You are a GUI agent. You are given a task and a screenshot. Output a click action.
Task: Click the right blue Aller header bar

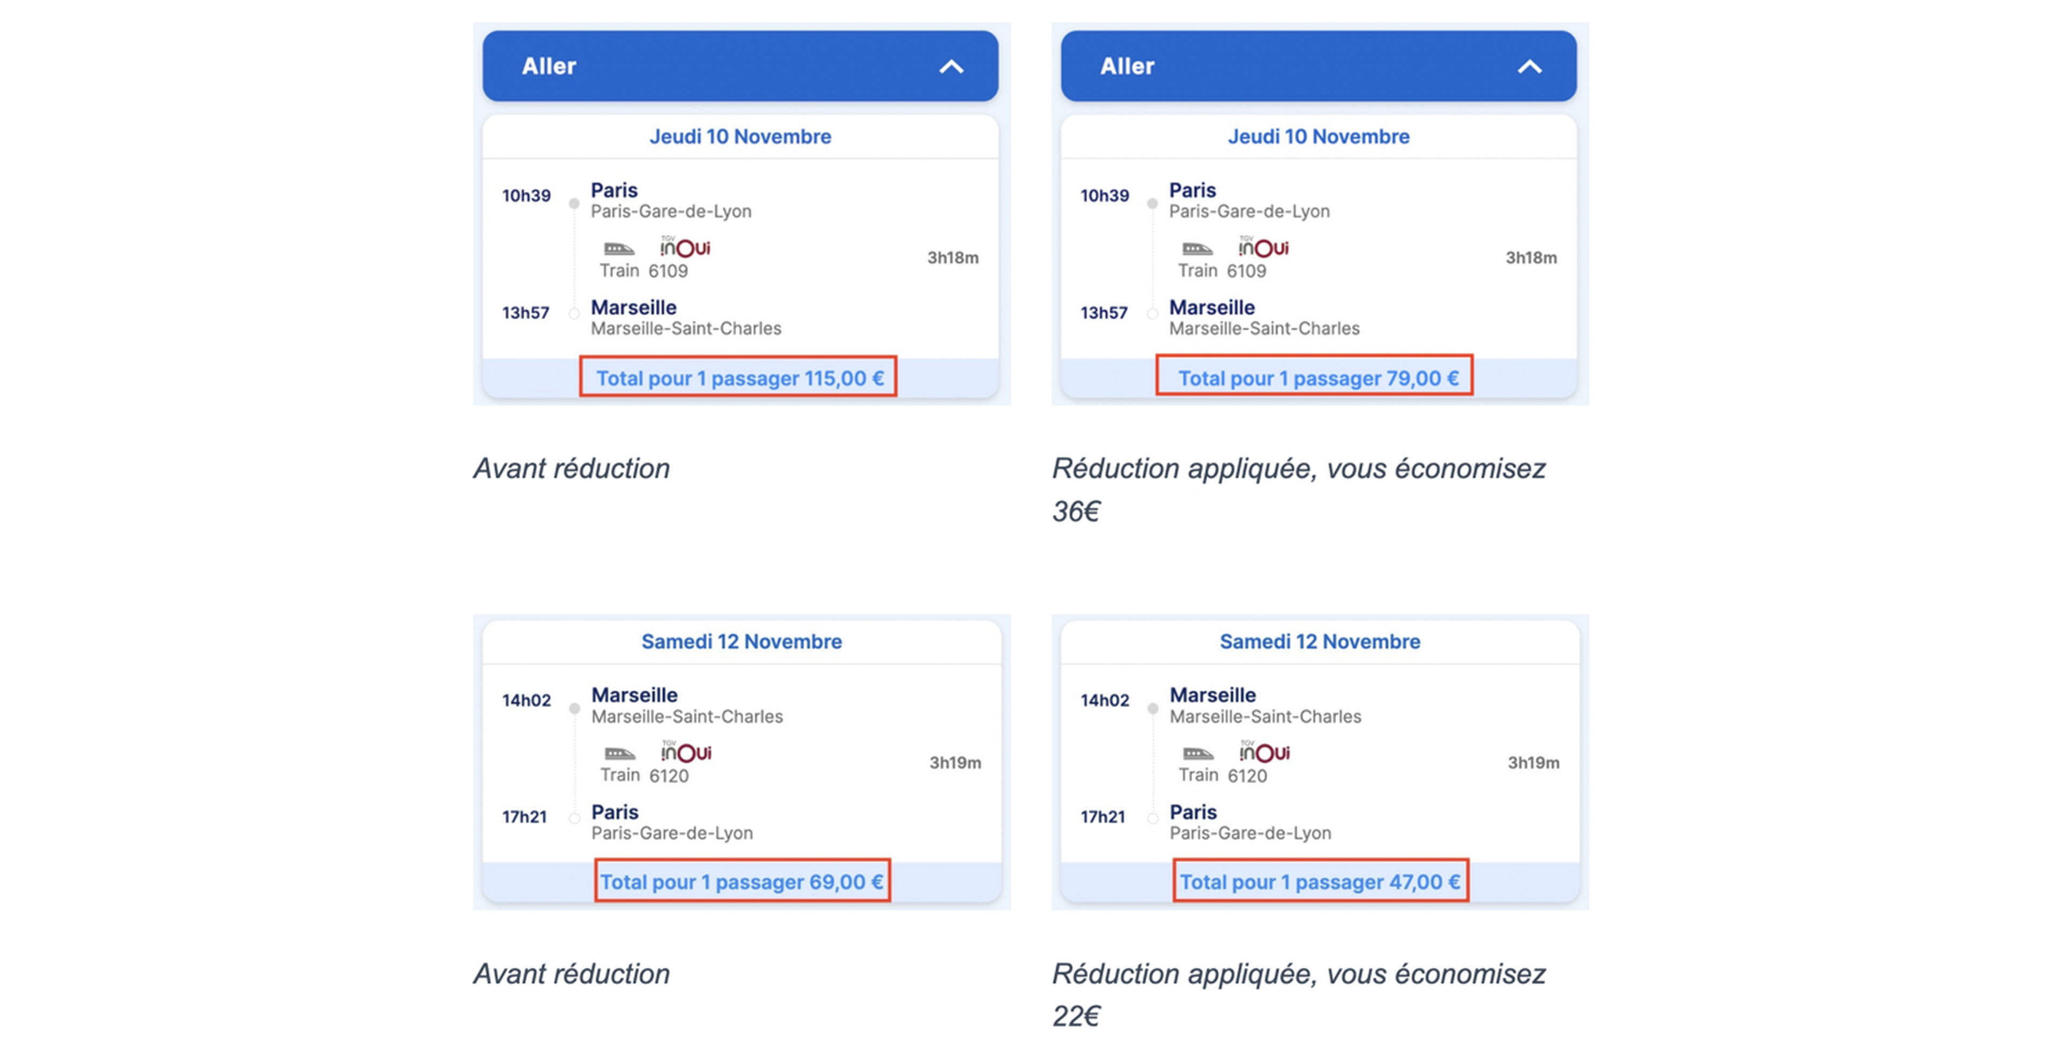pos(1319,65)
